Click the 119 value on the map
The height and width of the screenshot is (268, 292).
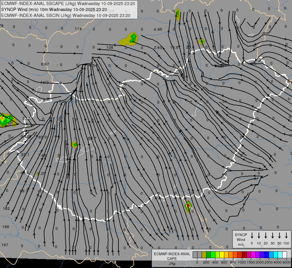point(78,29)
